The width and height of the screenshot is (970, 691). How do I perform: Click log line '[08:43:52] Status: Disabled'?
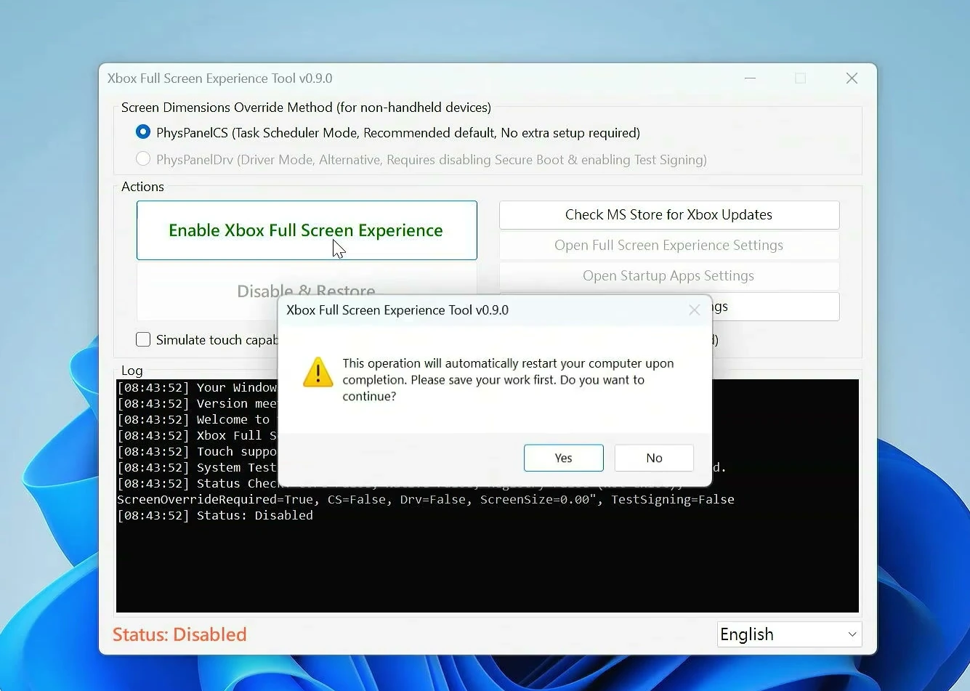[x=215, y=515]
